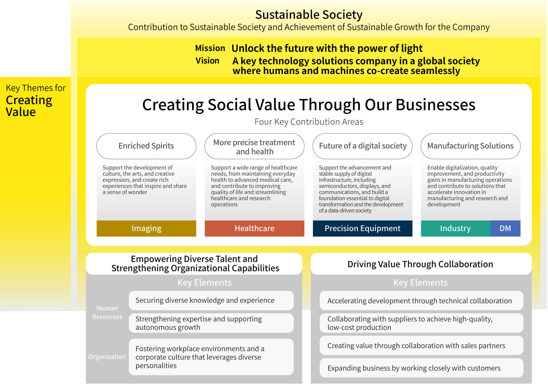Image resolution: width=548 pixels, height=386 pixels.
Task: Click the green Industry segment bar
Action: click(455, 228)
